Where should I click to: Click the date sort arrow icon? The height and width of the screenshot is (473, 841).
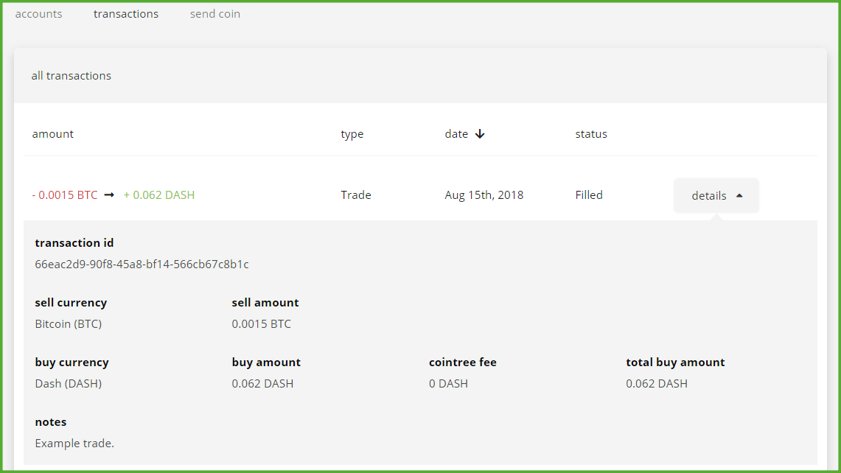coord(480,134)
